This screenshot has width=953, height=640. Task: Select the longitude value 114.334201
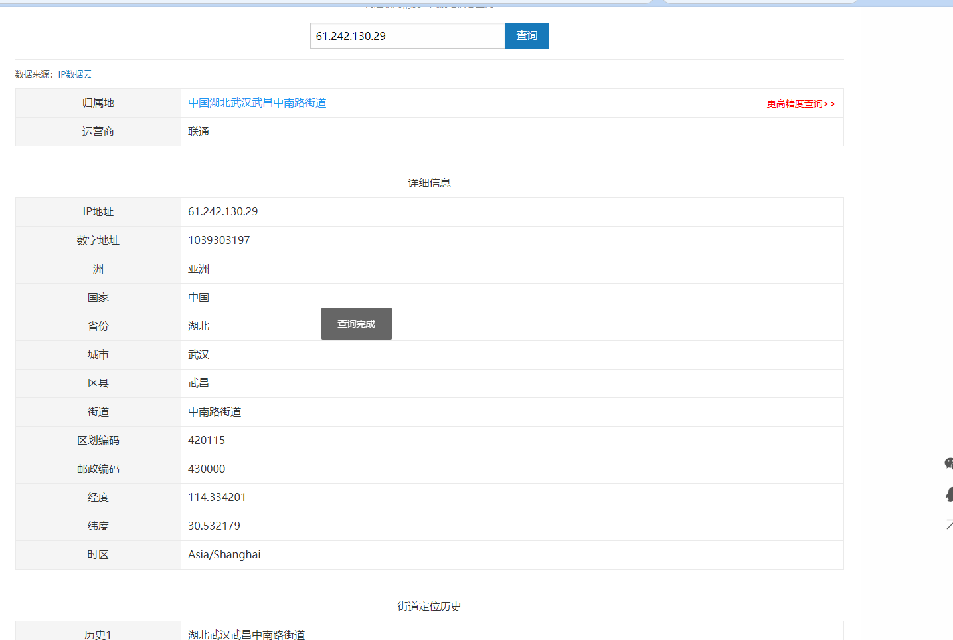[x=213, y=497]
